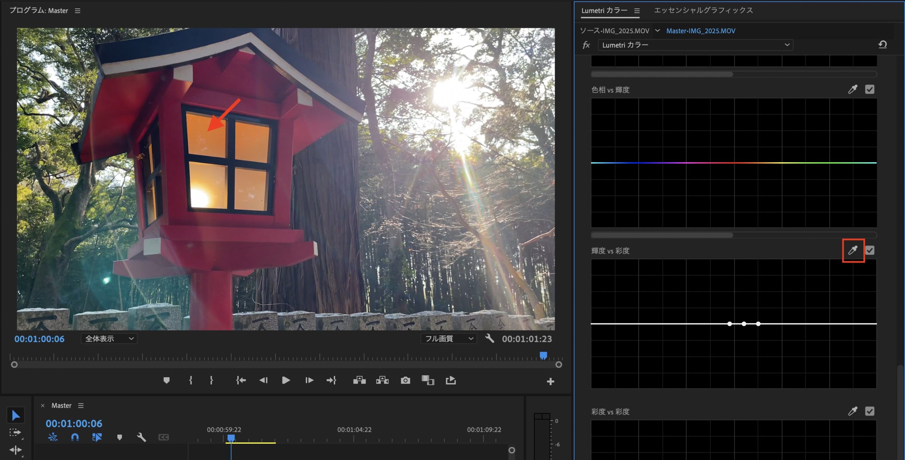
Task: Click the Add Marker icon in program monitor
Action: (x=167, y=381)
